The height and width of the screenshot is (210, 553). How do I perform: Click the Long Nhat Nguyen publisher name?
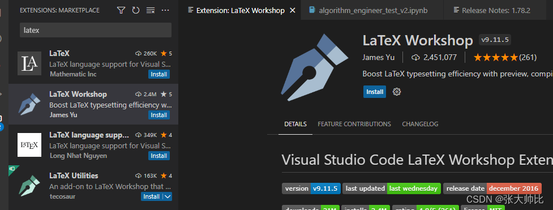78,156
